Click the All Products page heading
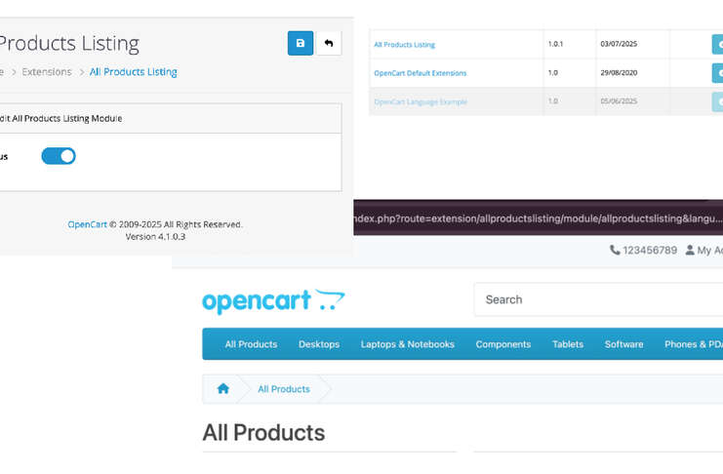723x474 pixels. 263,433
